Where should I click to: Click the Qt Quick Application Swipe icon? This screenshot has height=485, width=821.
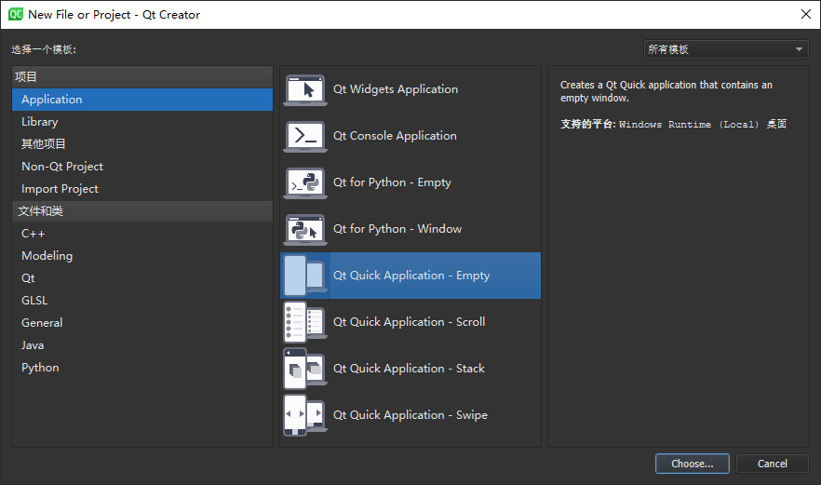305,415
